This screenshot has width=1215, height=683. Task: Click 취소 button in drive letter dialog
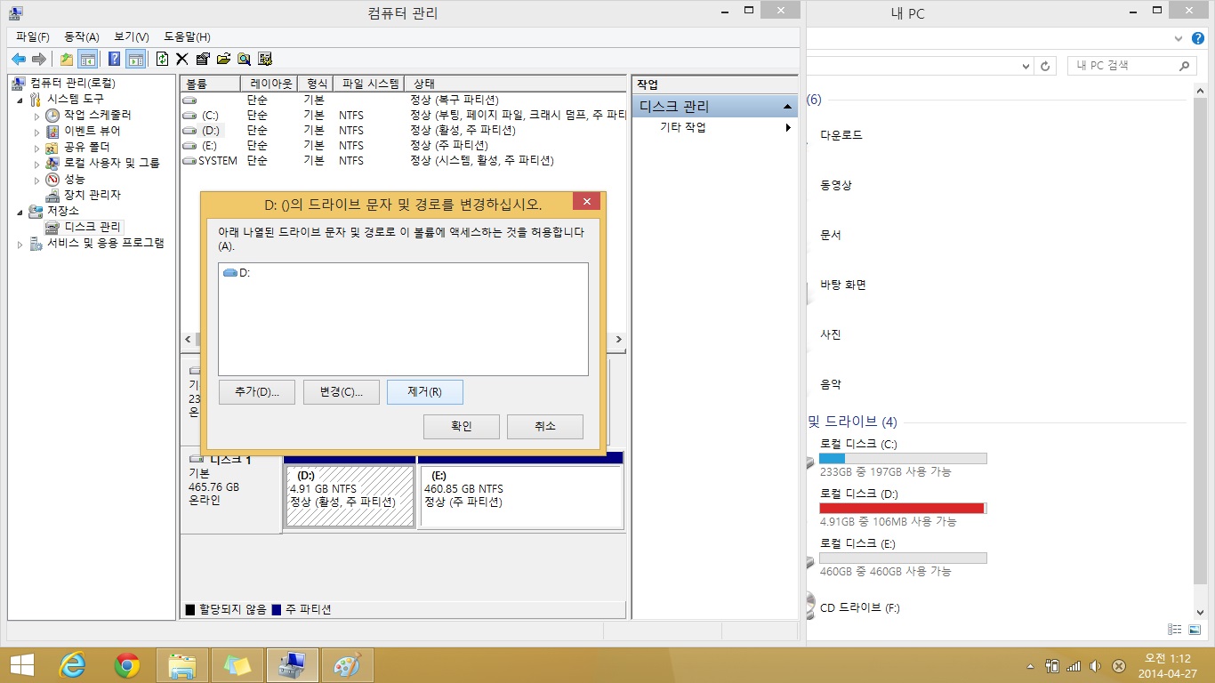click(x=545, y=427)
